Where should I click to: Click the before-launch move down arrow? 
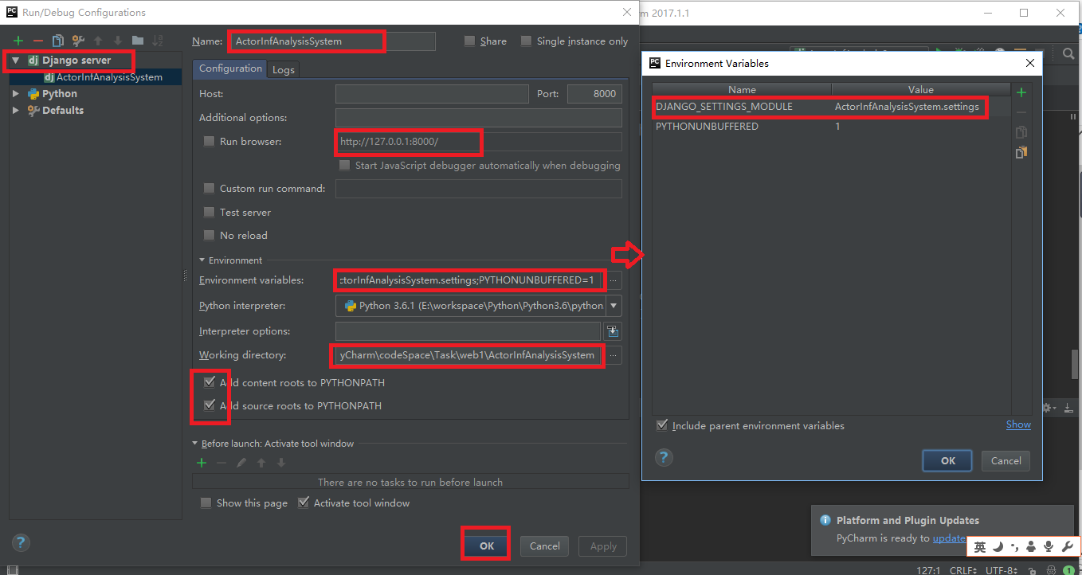pos(280,463)
